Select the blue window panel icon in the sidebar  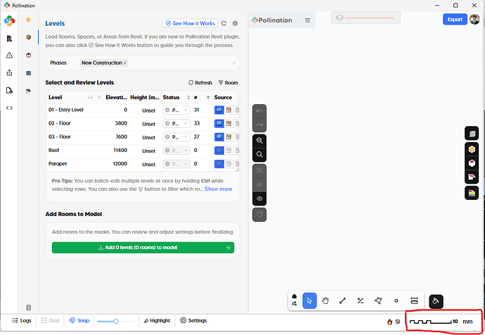click(28, 73)
